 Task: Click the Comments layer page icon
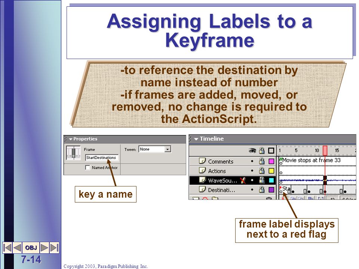click(x=202, y=161)
